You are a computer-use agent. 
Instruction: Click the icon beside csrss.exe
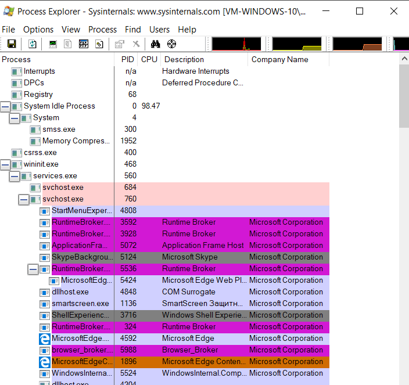pyautogui.click(x=16, y=153)
